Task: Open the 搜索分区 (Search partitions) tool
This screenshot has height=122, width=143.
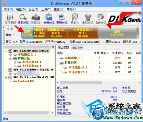Action: (23, 19)
